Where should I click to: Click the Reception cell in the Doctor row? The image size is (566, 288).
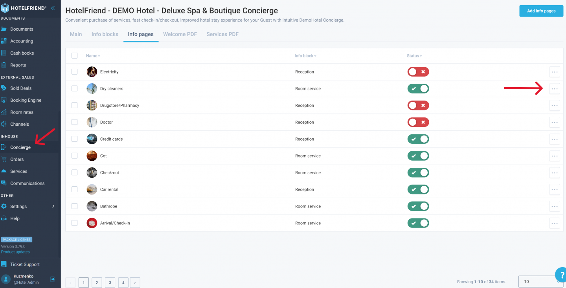[305, 122]
